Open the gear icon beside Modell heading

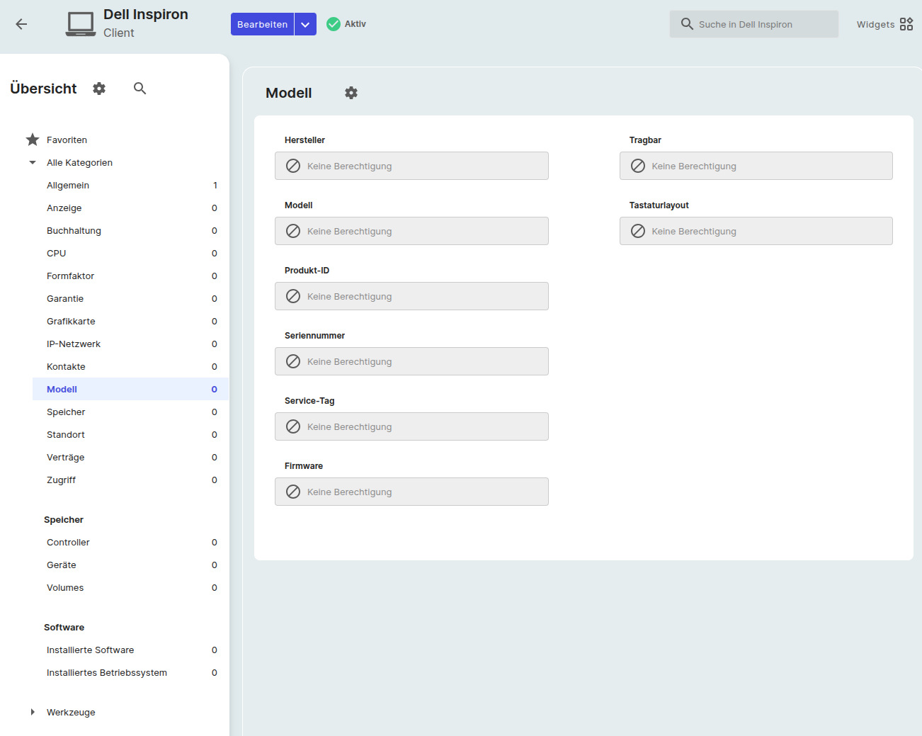click(351, 93)
